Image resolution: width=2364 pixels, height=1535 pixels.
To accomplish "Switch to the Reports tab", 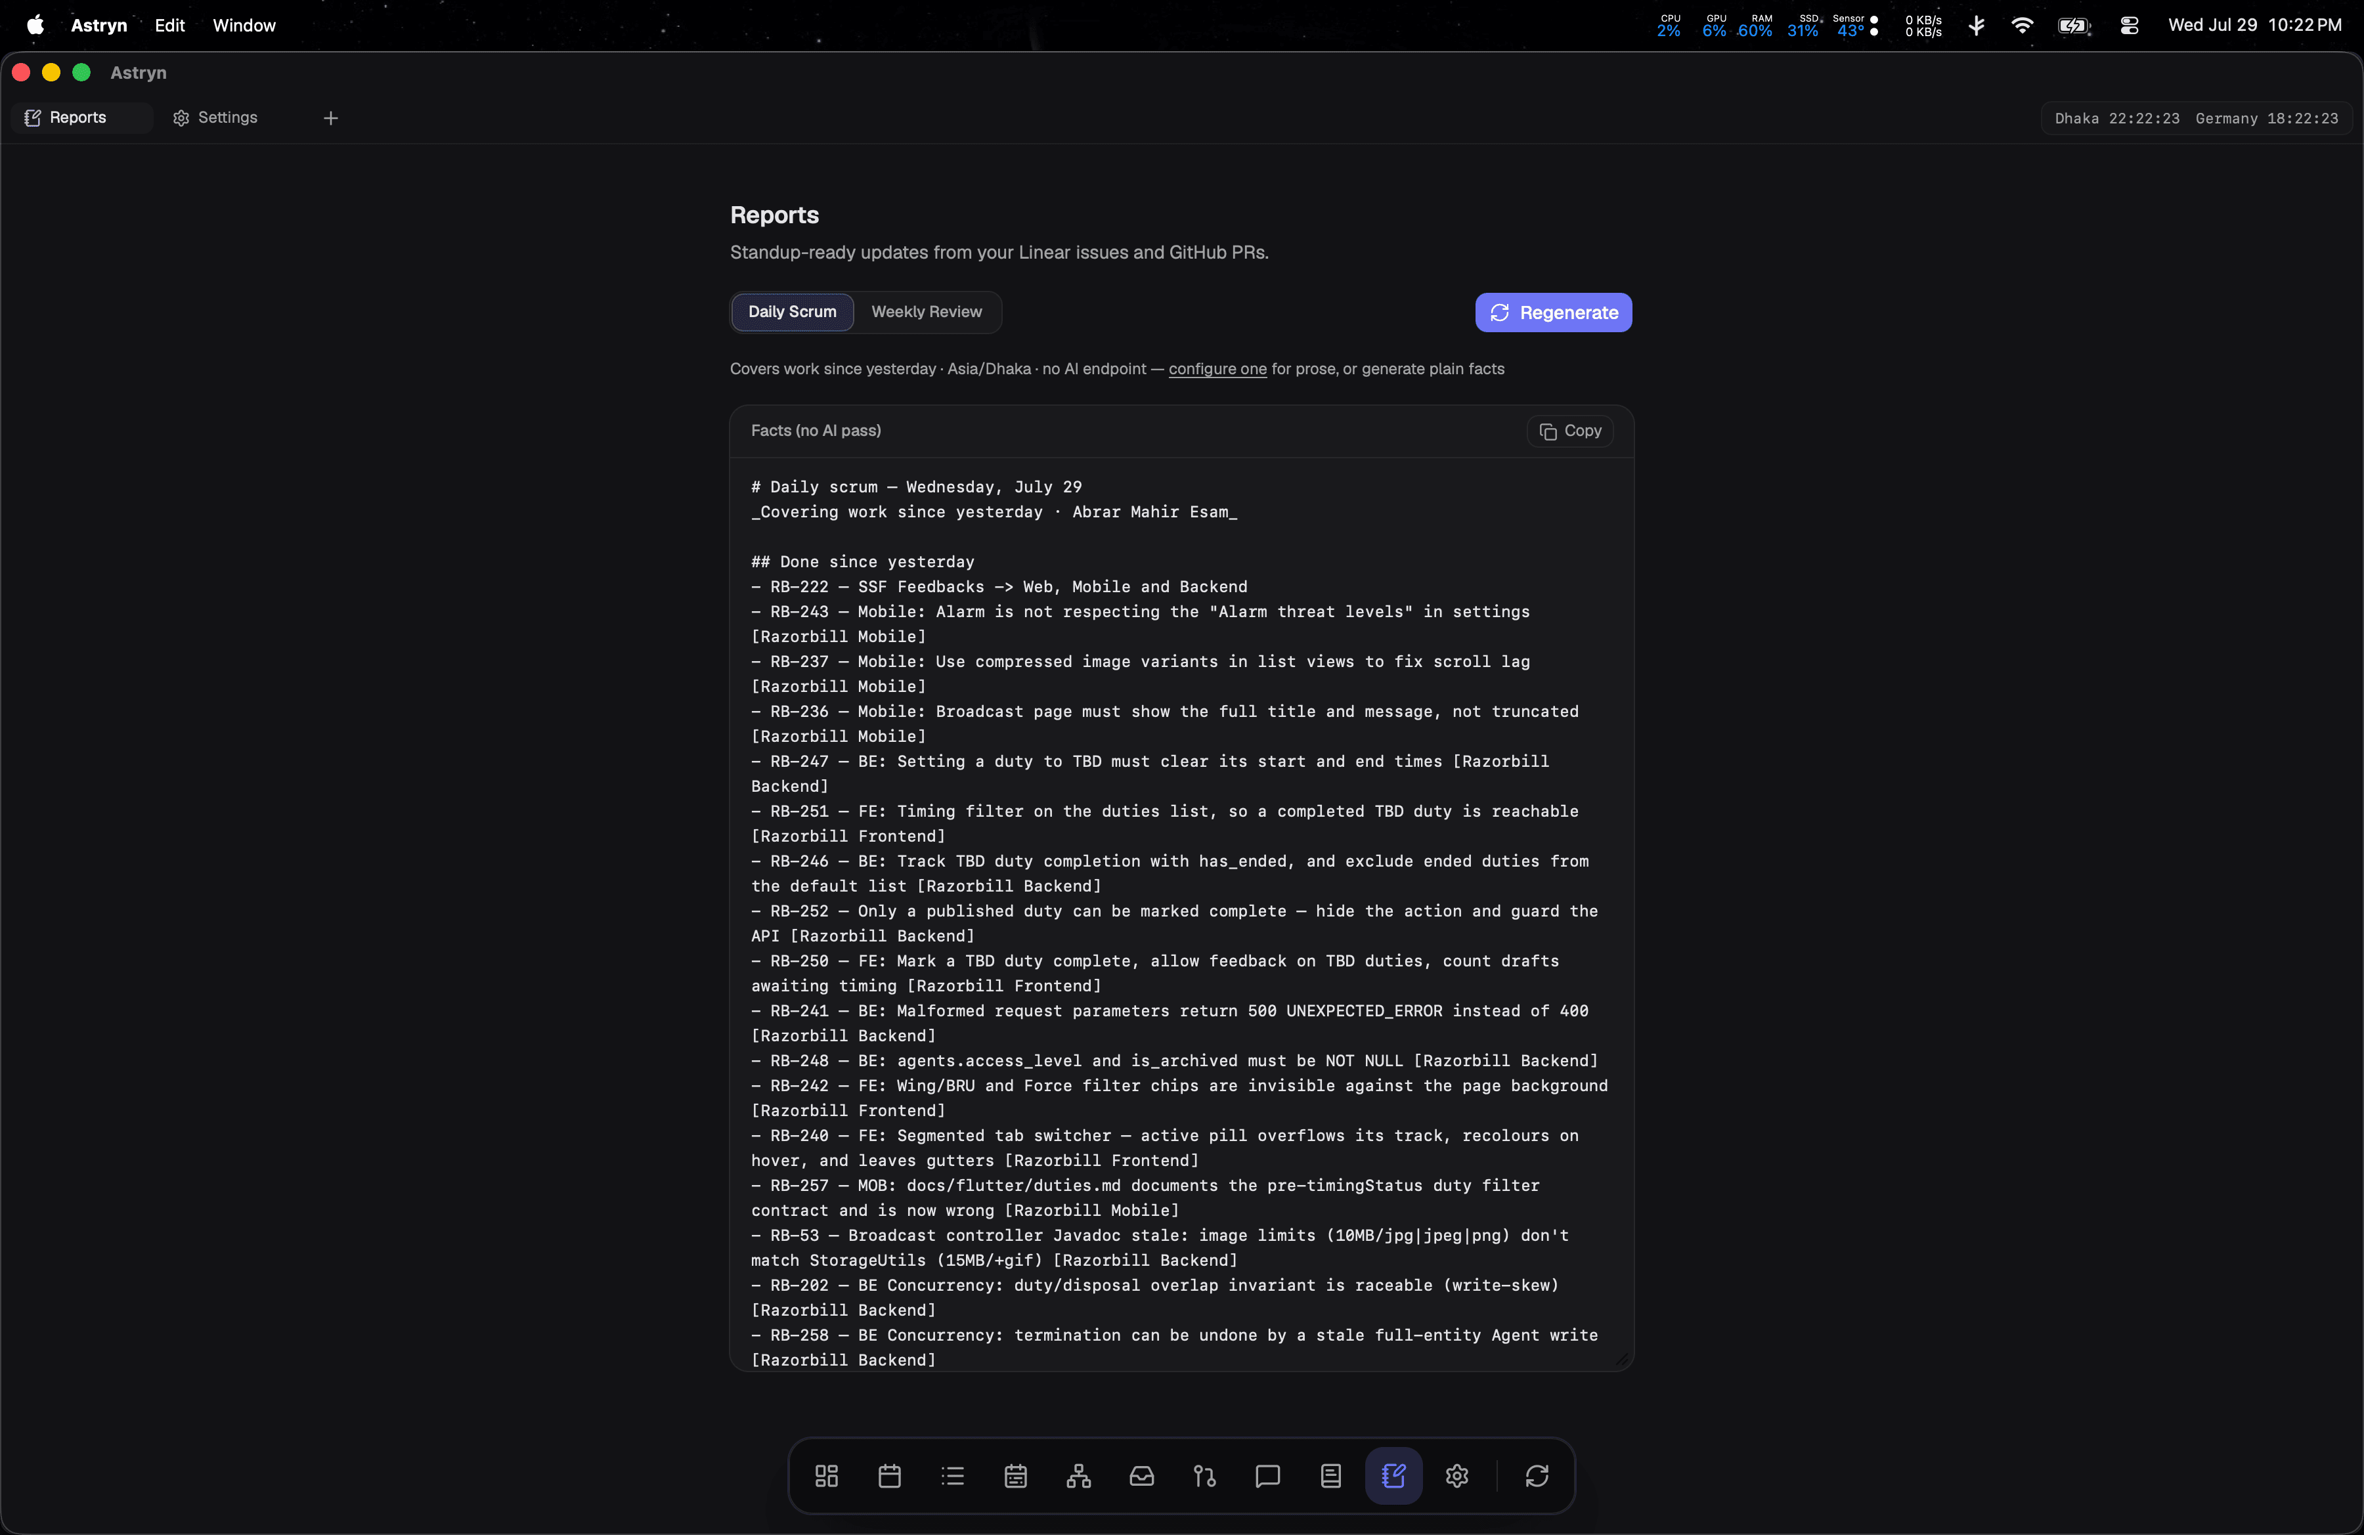I will pyautogui.click(x=81, y=117).
